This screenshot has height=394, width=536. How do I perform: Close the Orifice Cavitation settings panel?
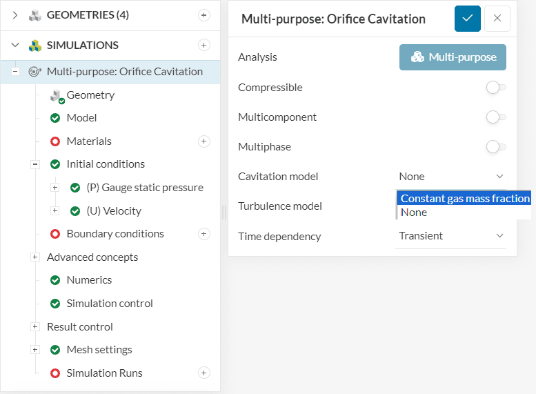pyautogui.click(x=497, y=19)
